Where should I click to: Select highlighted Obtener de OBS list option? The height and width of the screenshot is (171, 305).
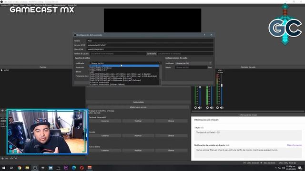[x=124, y=66]
